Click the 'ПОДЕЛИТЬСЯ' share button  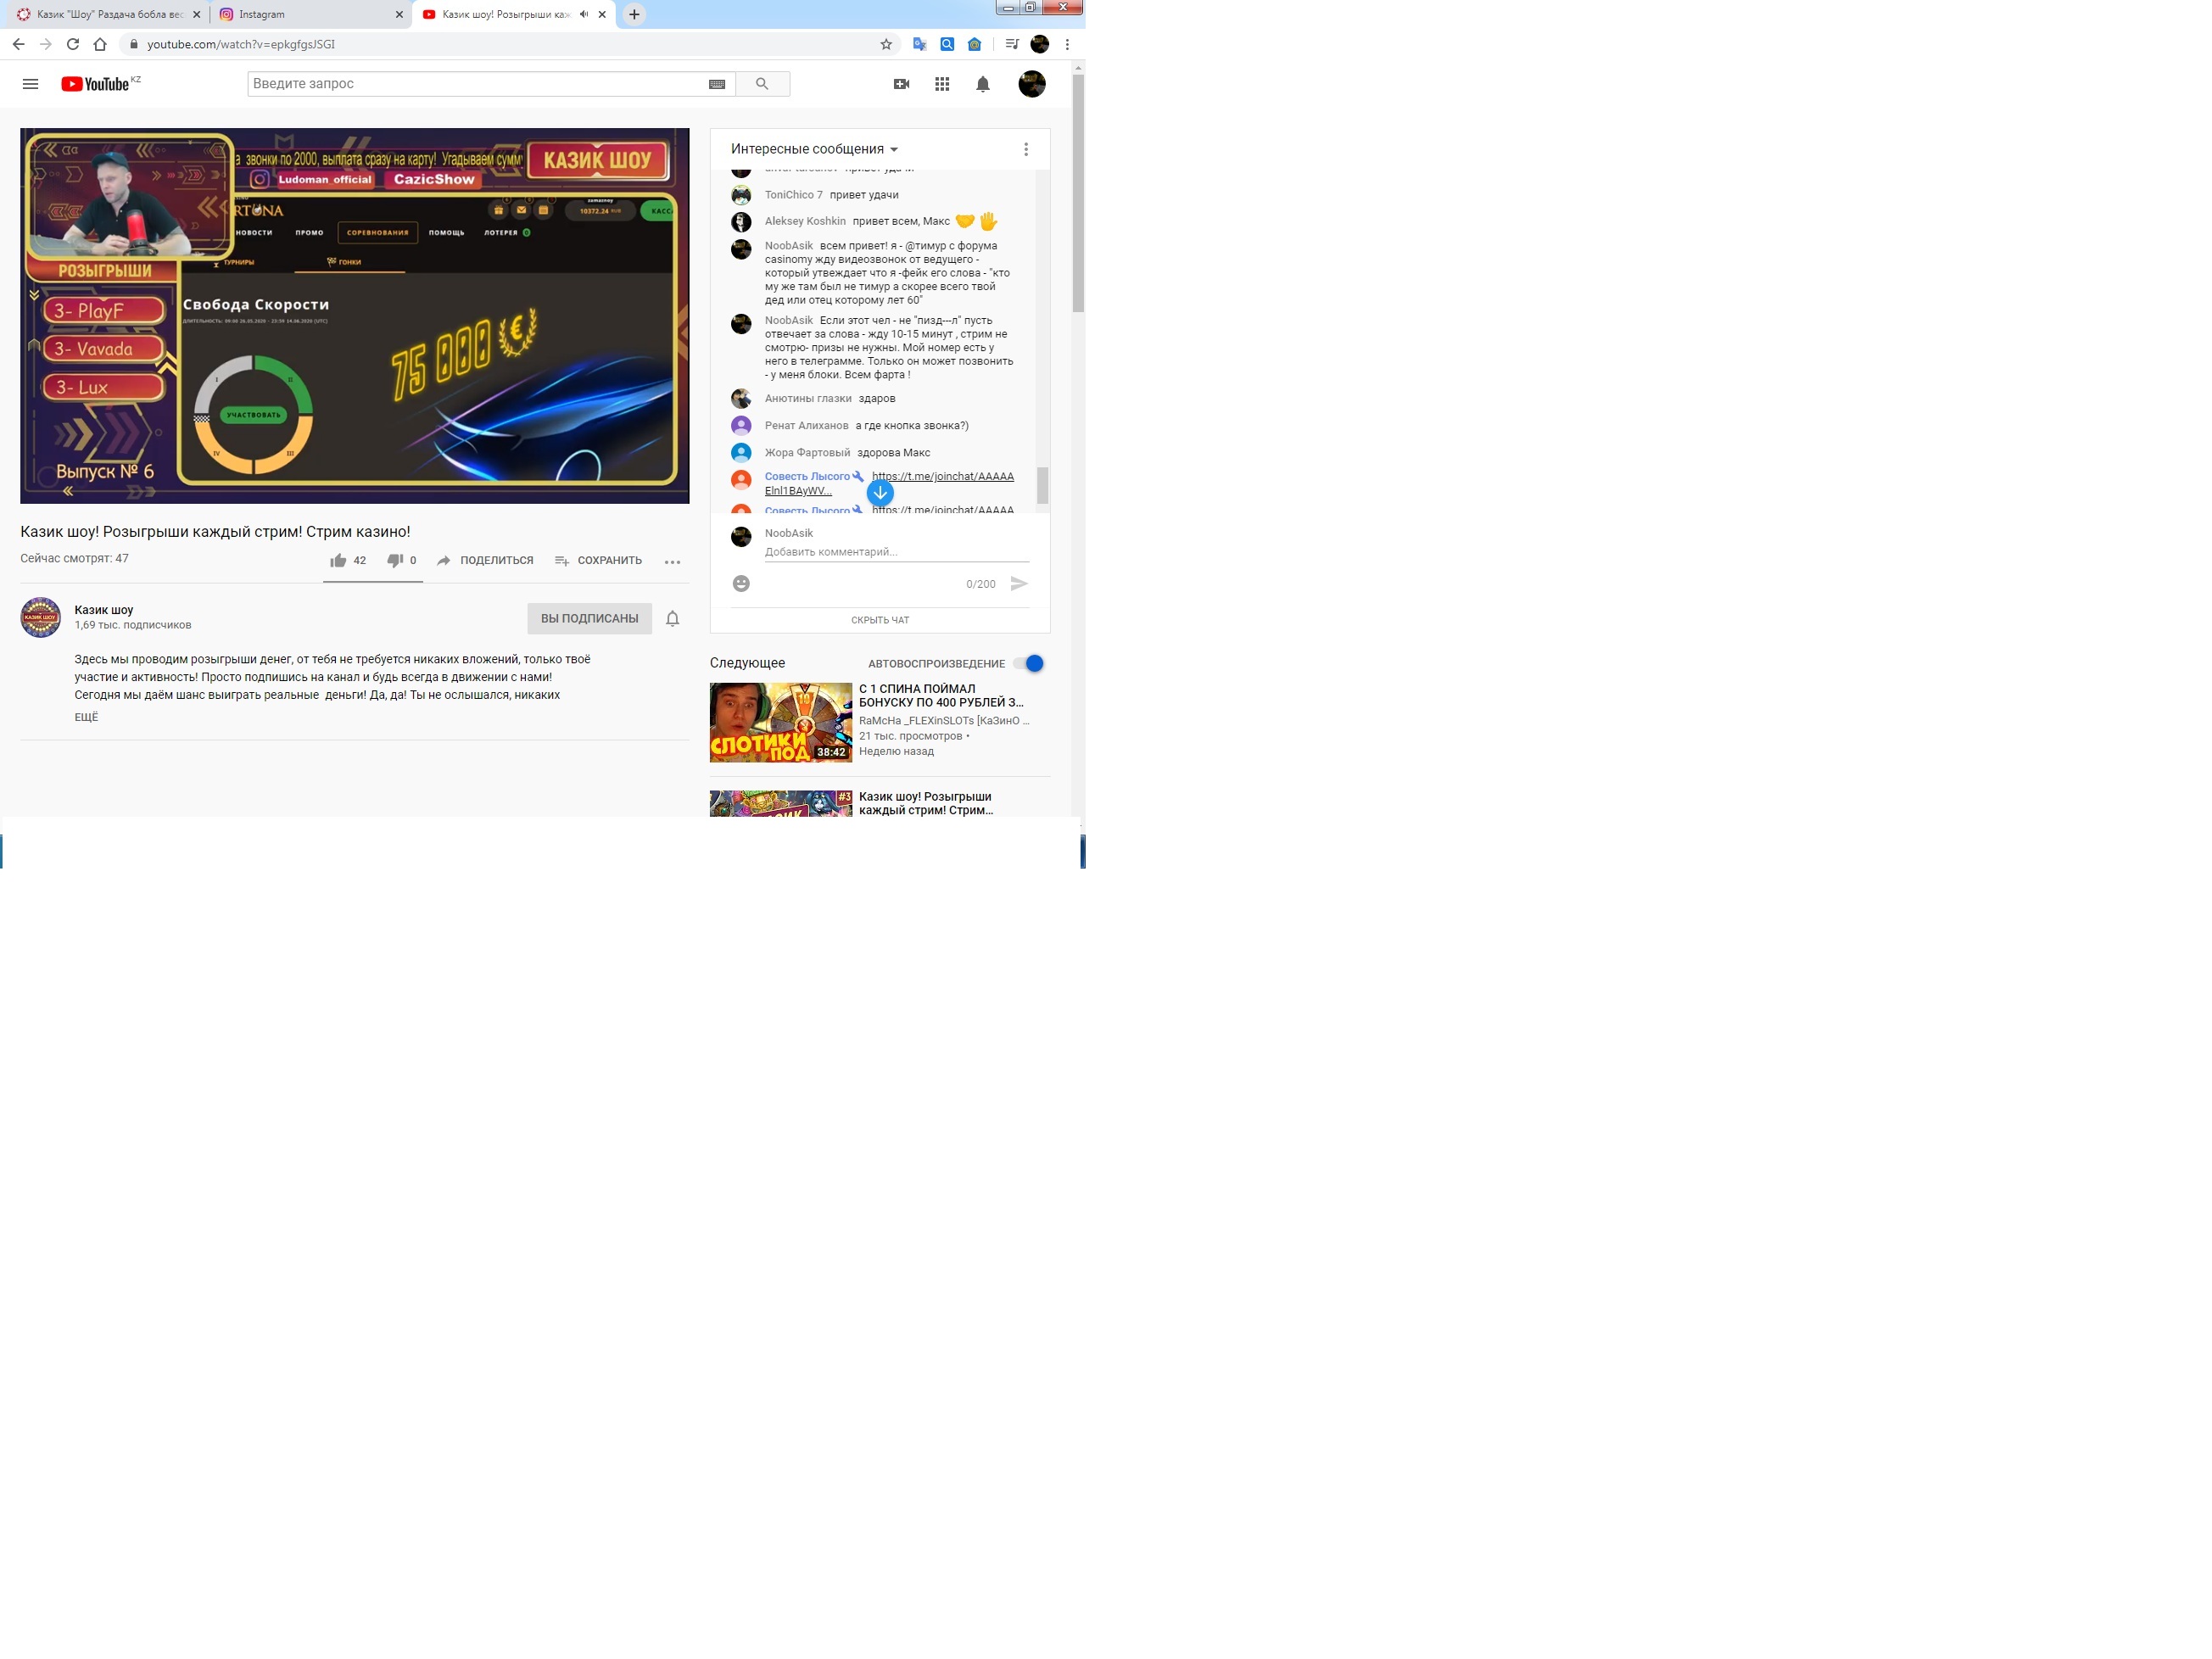point(485,560)
